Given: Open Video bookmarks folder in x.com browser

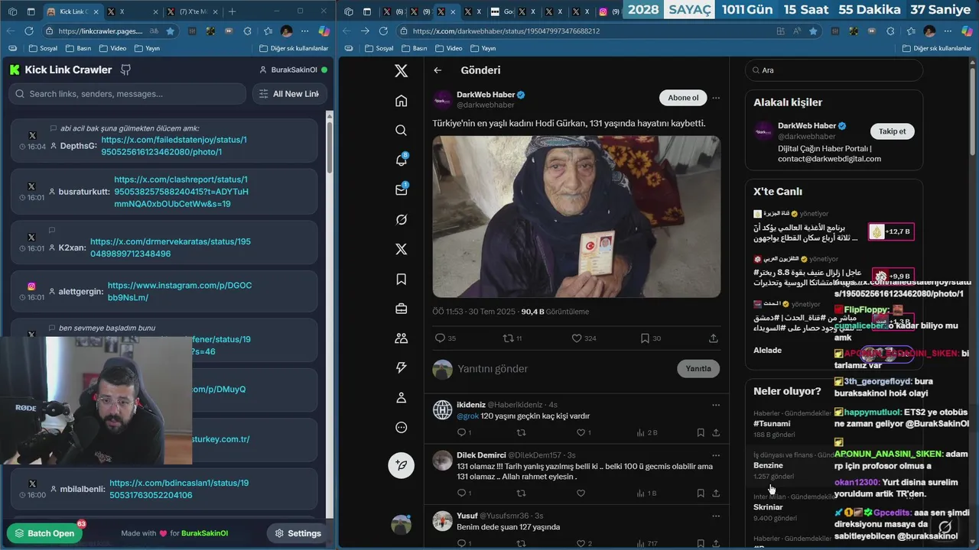Looking at the screenshot, I should [x=449, y=48].
